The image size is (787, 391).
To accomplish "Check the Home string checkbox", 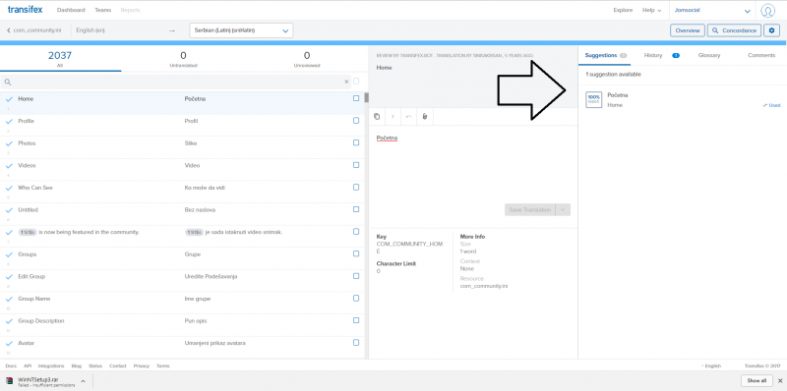I will click(x=356, y=99).
